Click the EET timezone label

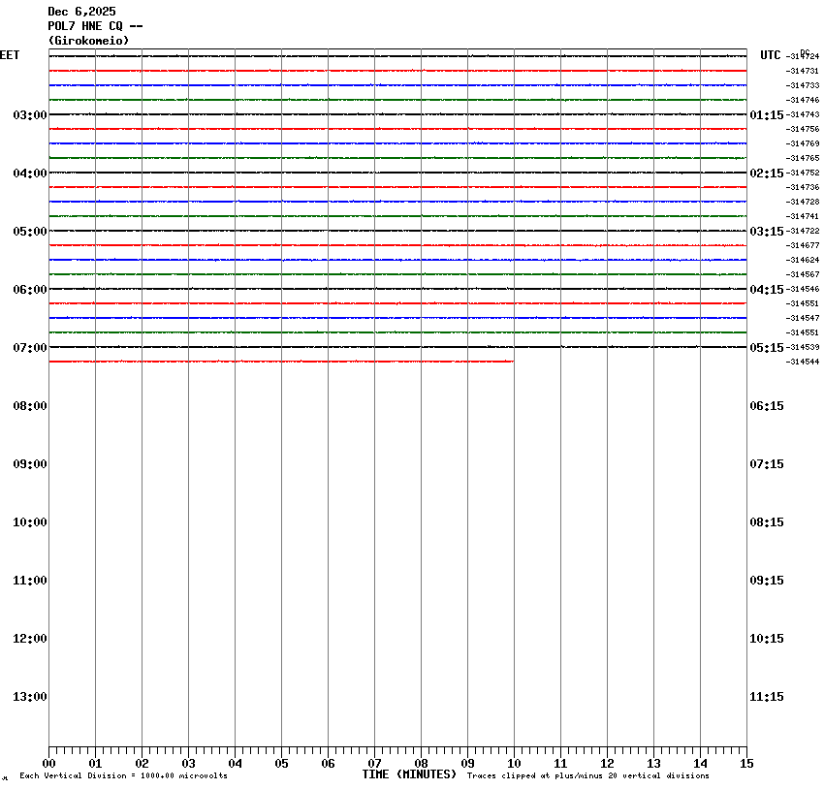[x=10, y=55]
